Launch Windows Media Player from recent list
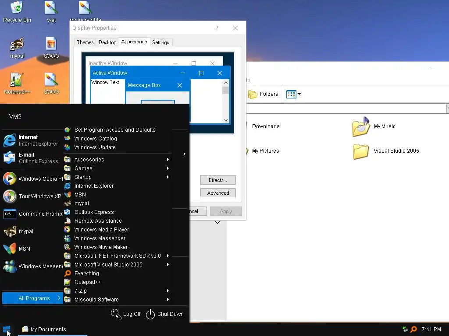This screenshot has width=449, height=336. coord(32,178)
